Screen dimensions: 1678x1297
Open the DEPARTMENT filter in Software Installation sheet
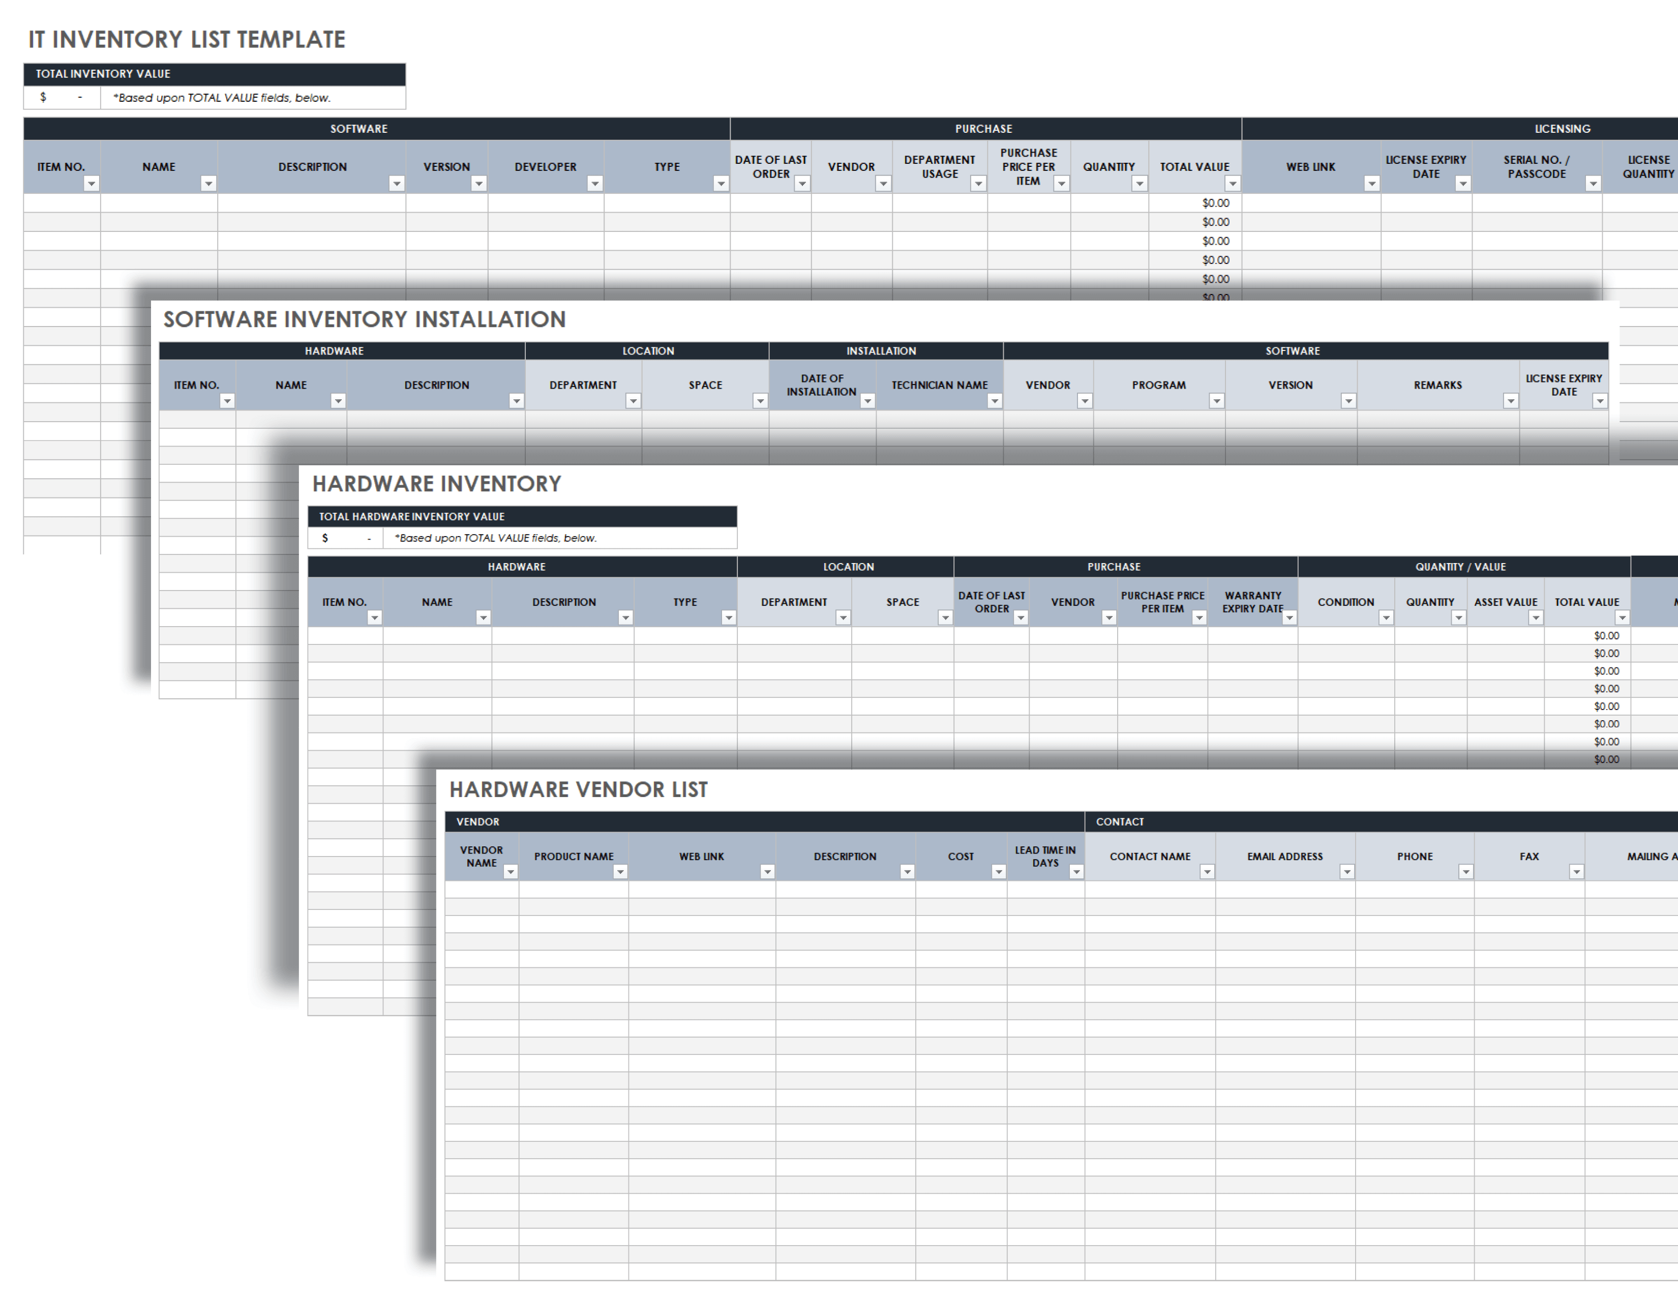pyautogui.click(x=633, y=401)
